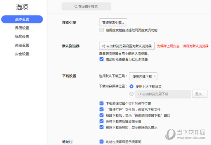Image resolution: width=211 pixels, height=145 pixels.
Task: Expand the 使用内建下载 download tool dropdown
Action: (143, 76)
